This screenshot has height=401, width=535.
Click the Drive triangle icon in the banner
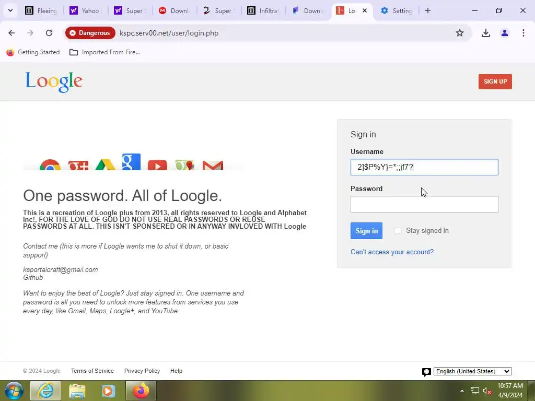click(x=105, y=164)
